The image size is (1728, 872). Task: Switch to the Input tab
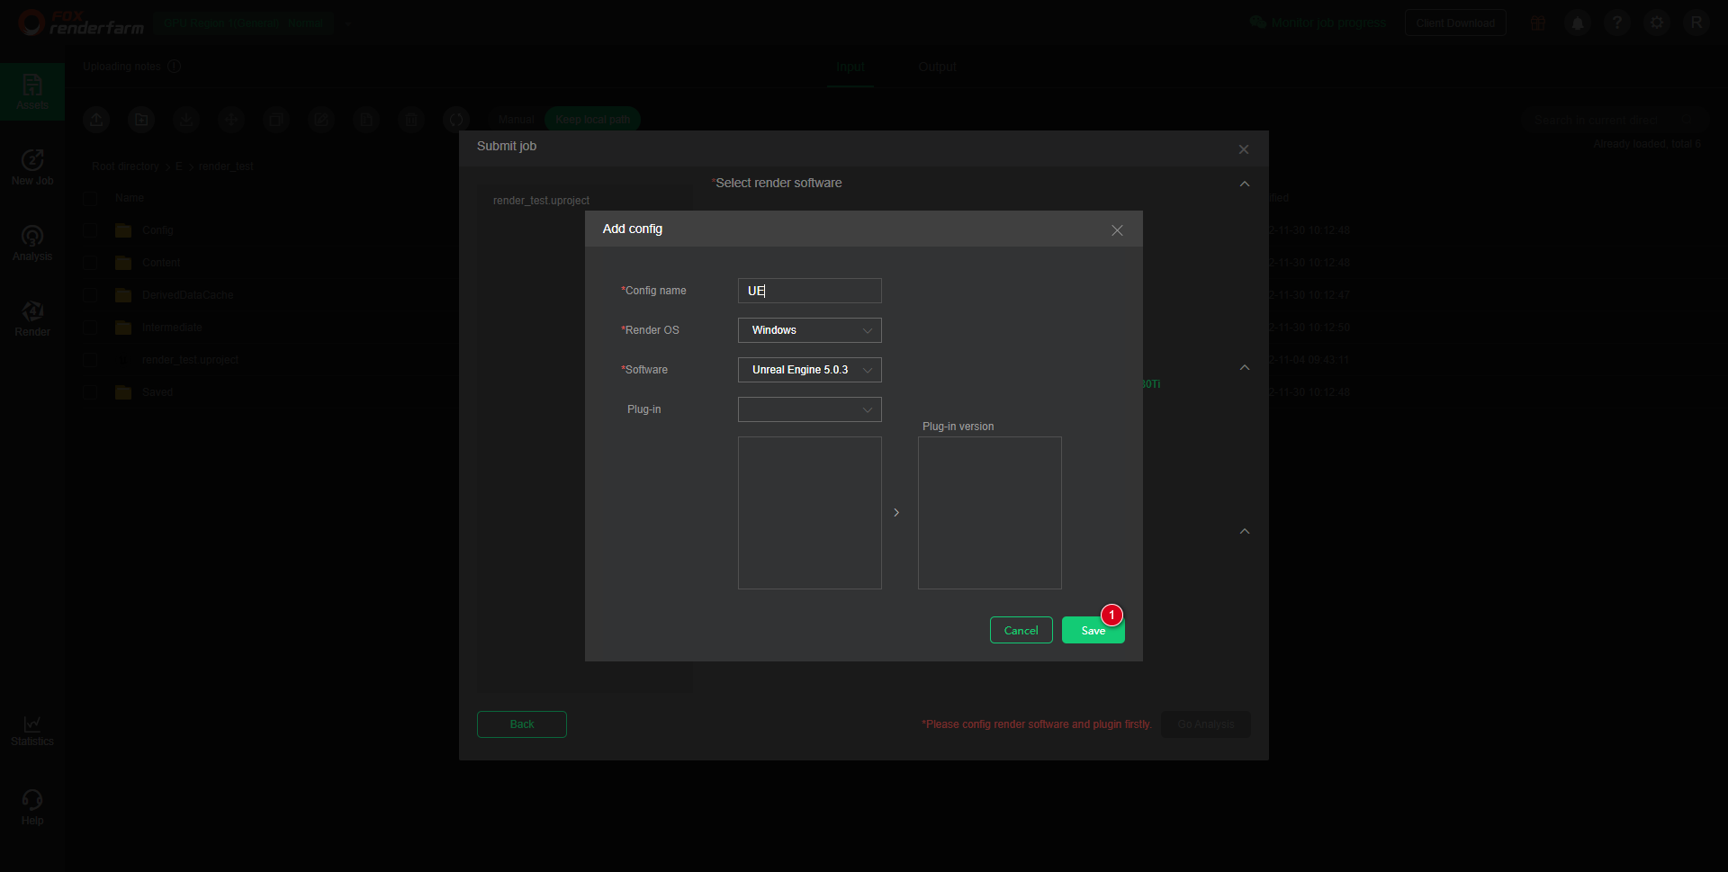point(850,67)
